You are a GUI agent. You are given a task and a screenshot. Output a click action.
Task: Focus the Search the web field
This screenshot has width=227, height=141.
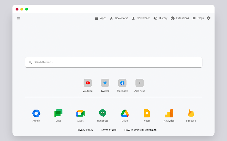(x=114, y=62)
